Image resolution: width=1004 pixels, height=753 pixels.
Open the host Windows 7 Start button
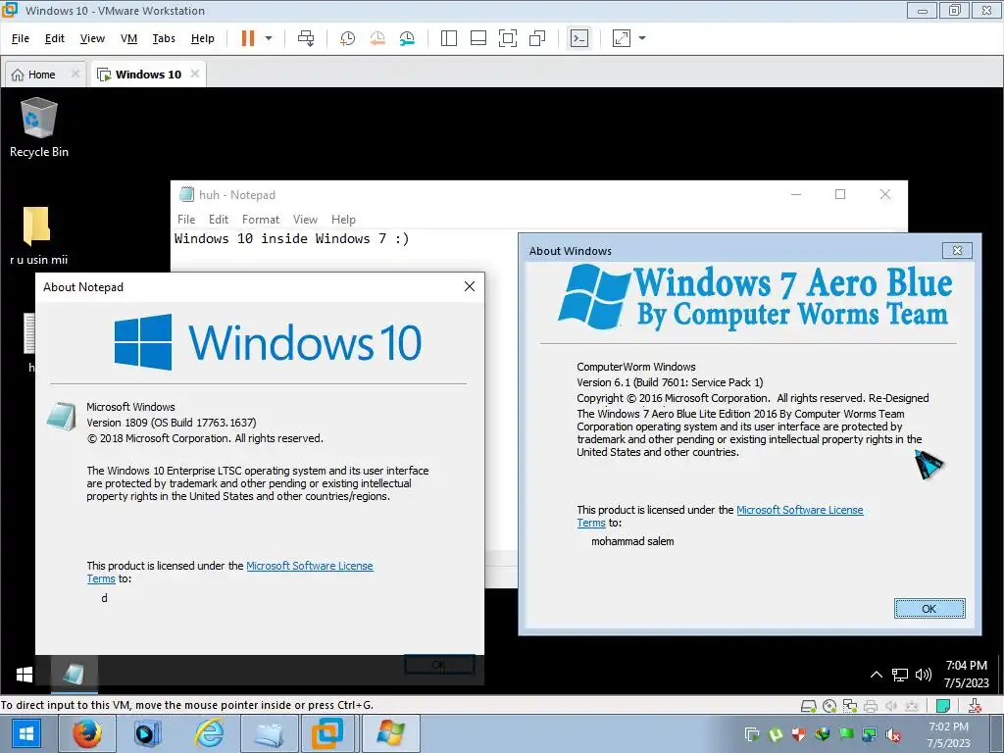(25, 733)
